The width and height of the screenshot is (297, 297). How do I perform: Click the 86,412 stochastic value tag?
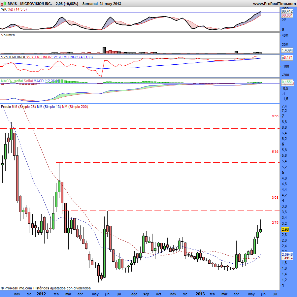(287, 11)
